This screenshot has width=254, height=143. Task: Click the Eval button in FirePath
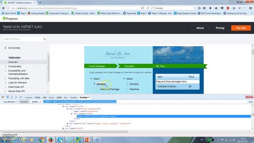coord(250,102)
